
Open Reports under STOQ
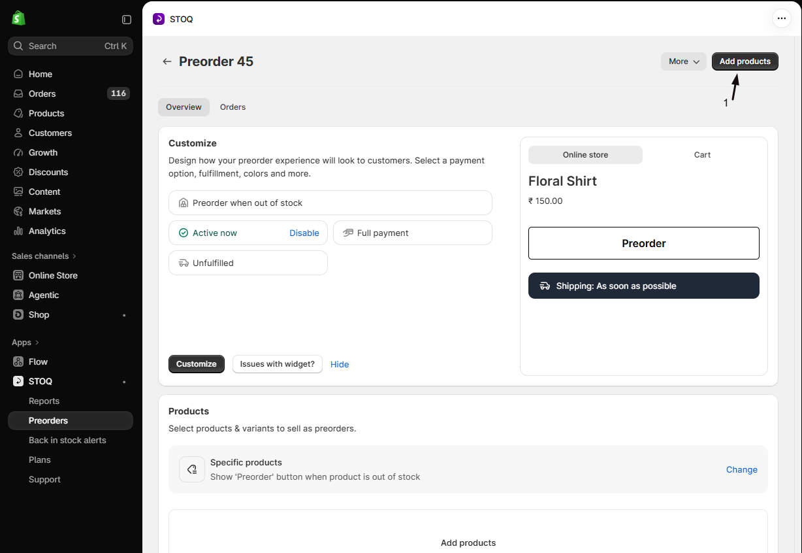point(44,401)
